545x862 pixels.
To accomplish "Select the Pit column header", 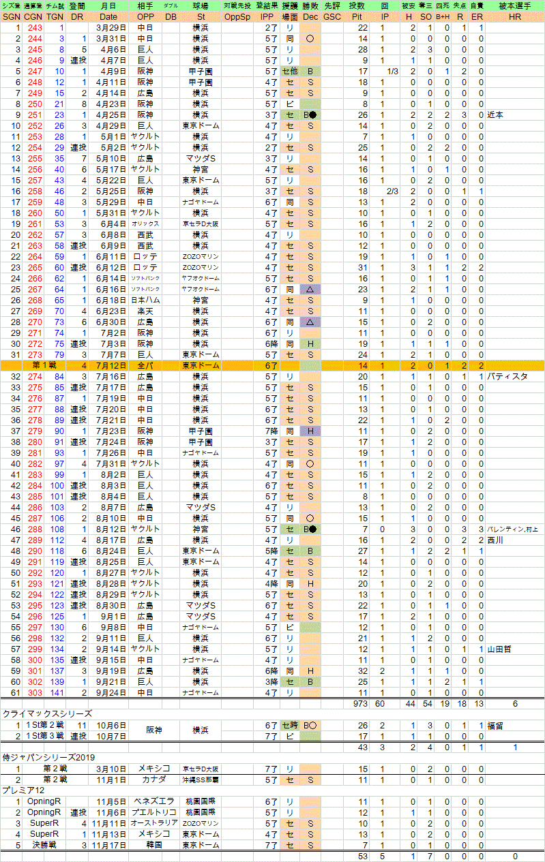I will point(358,16).
